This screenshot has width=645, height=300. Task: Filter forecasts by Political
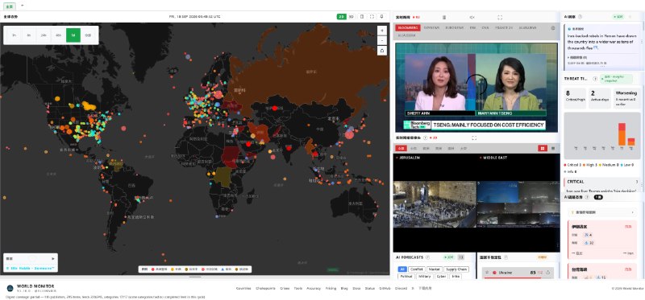coord(406,276)
